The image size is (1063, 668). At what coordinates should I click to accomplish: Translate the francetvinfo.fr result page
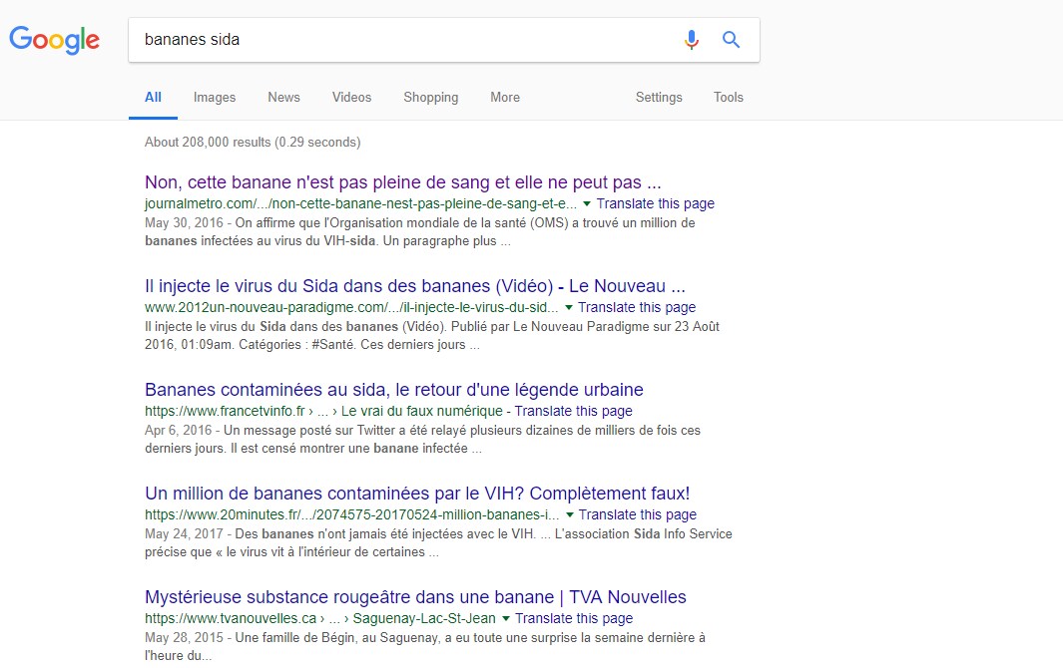pos(574,411)
